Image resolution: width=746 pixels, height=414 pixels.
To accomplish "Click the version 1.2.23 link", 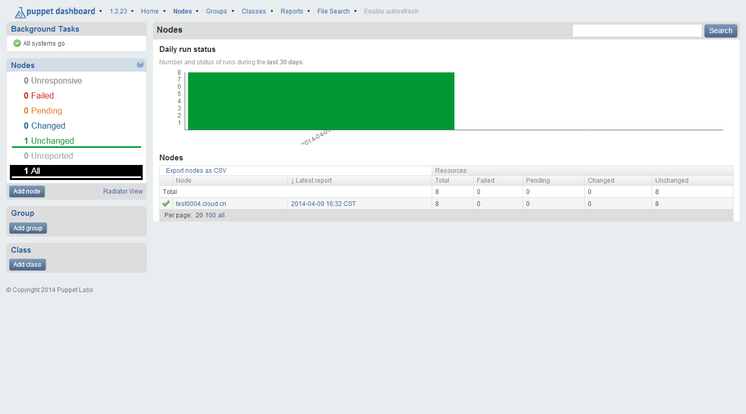I will pyautogui.click(x=118, y=11).
